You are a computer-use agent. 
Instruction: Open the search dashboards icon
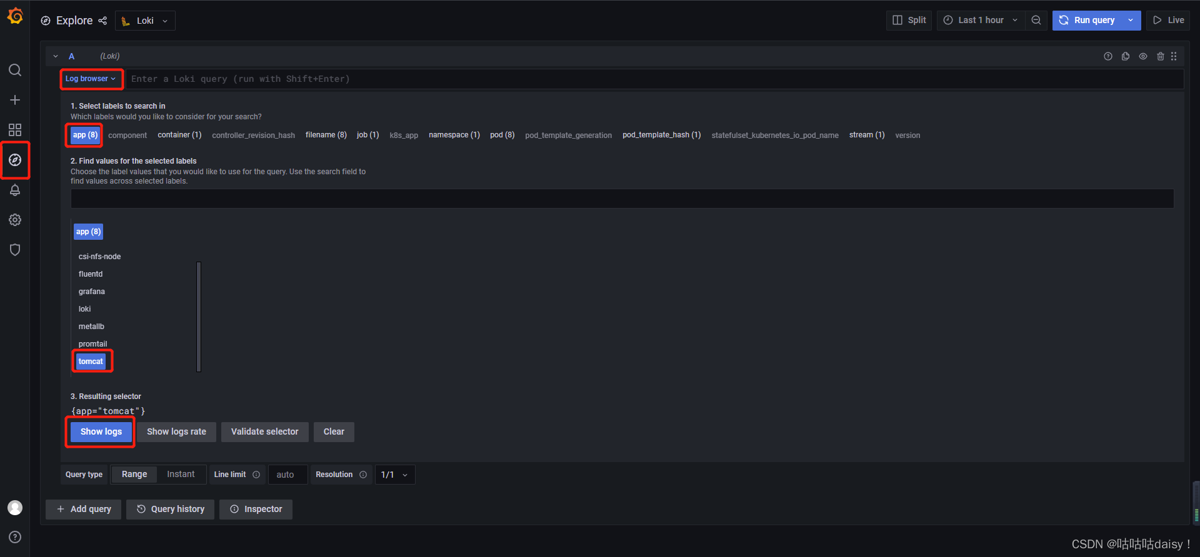(x=15, y=70)
